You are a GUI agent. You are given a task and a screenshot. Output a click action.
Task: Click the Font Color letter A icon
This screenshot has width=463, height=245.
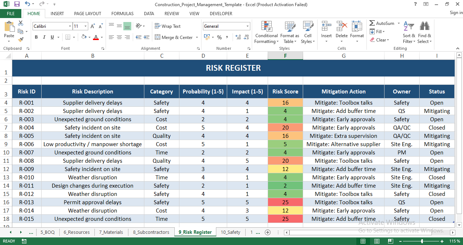pyautogui.click(x=96, y=37)
